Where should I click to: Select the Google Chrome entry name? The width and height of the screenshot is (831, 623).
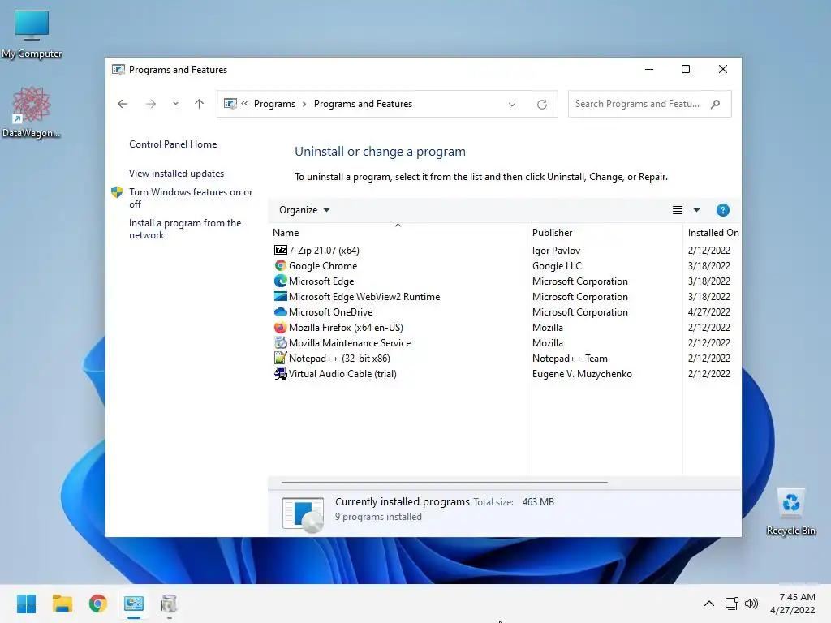tap(323, 265)
